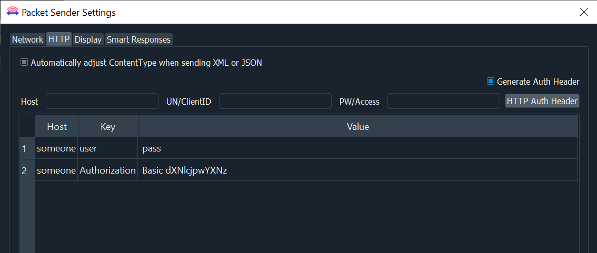Click the Value column header
Screen dimensions: 597x253
(357, 127)
